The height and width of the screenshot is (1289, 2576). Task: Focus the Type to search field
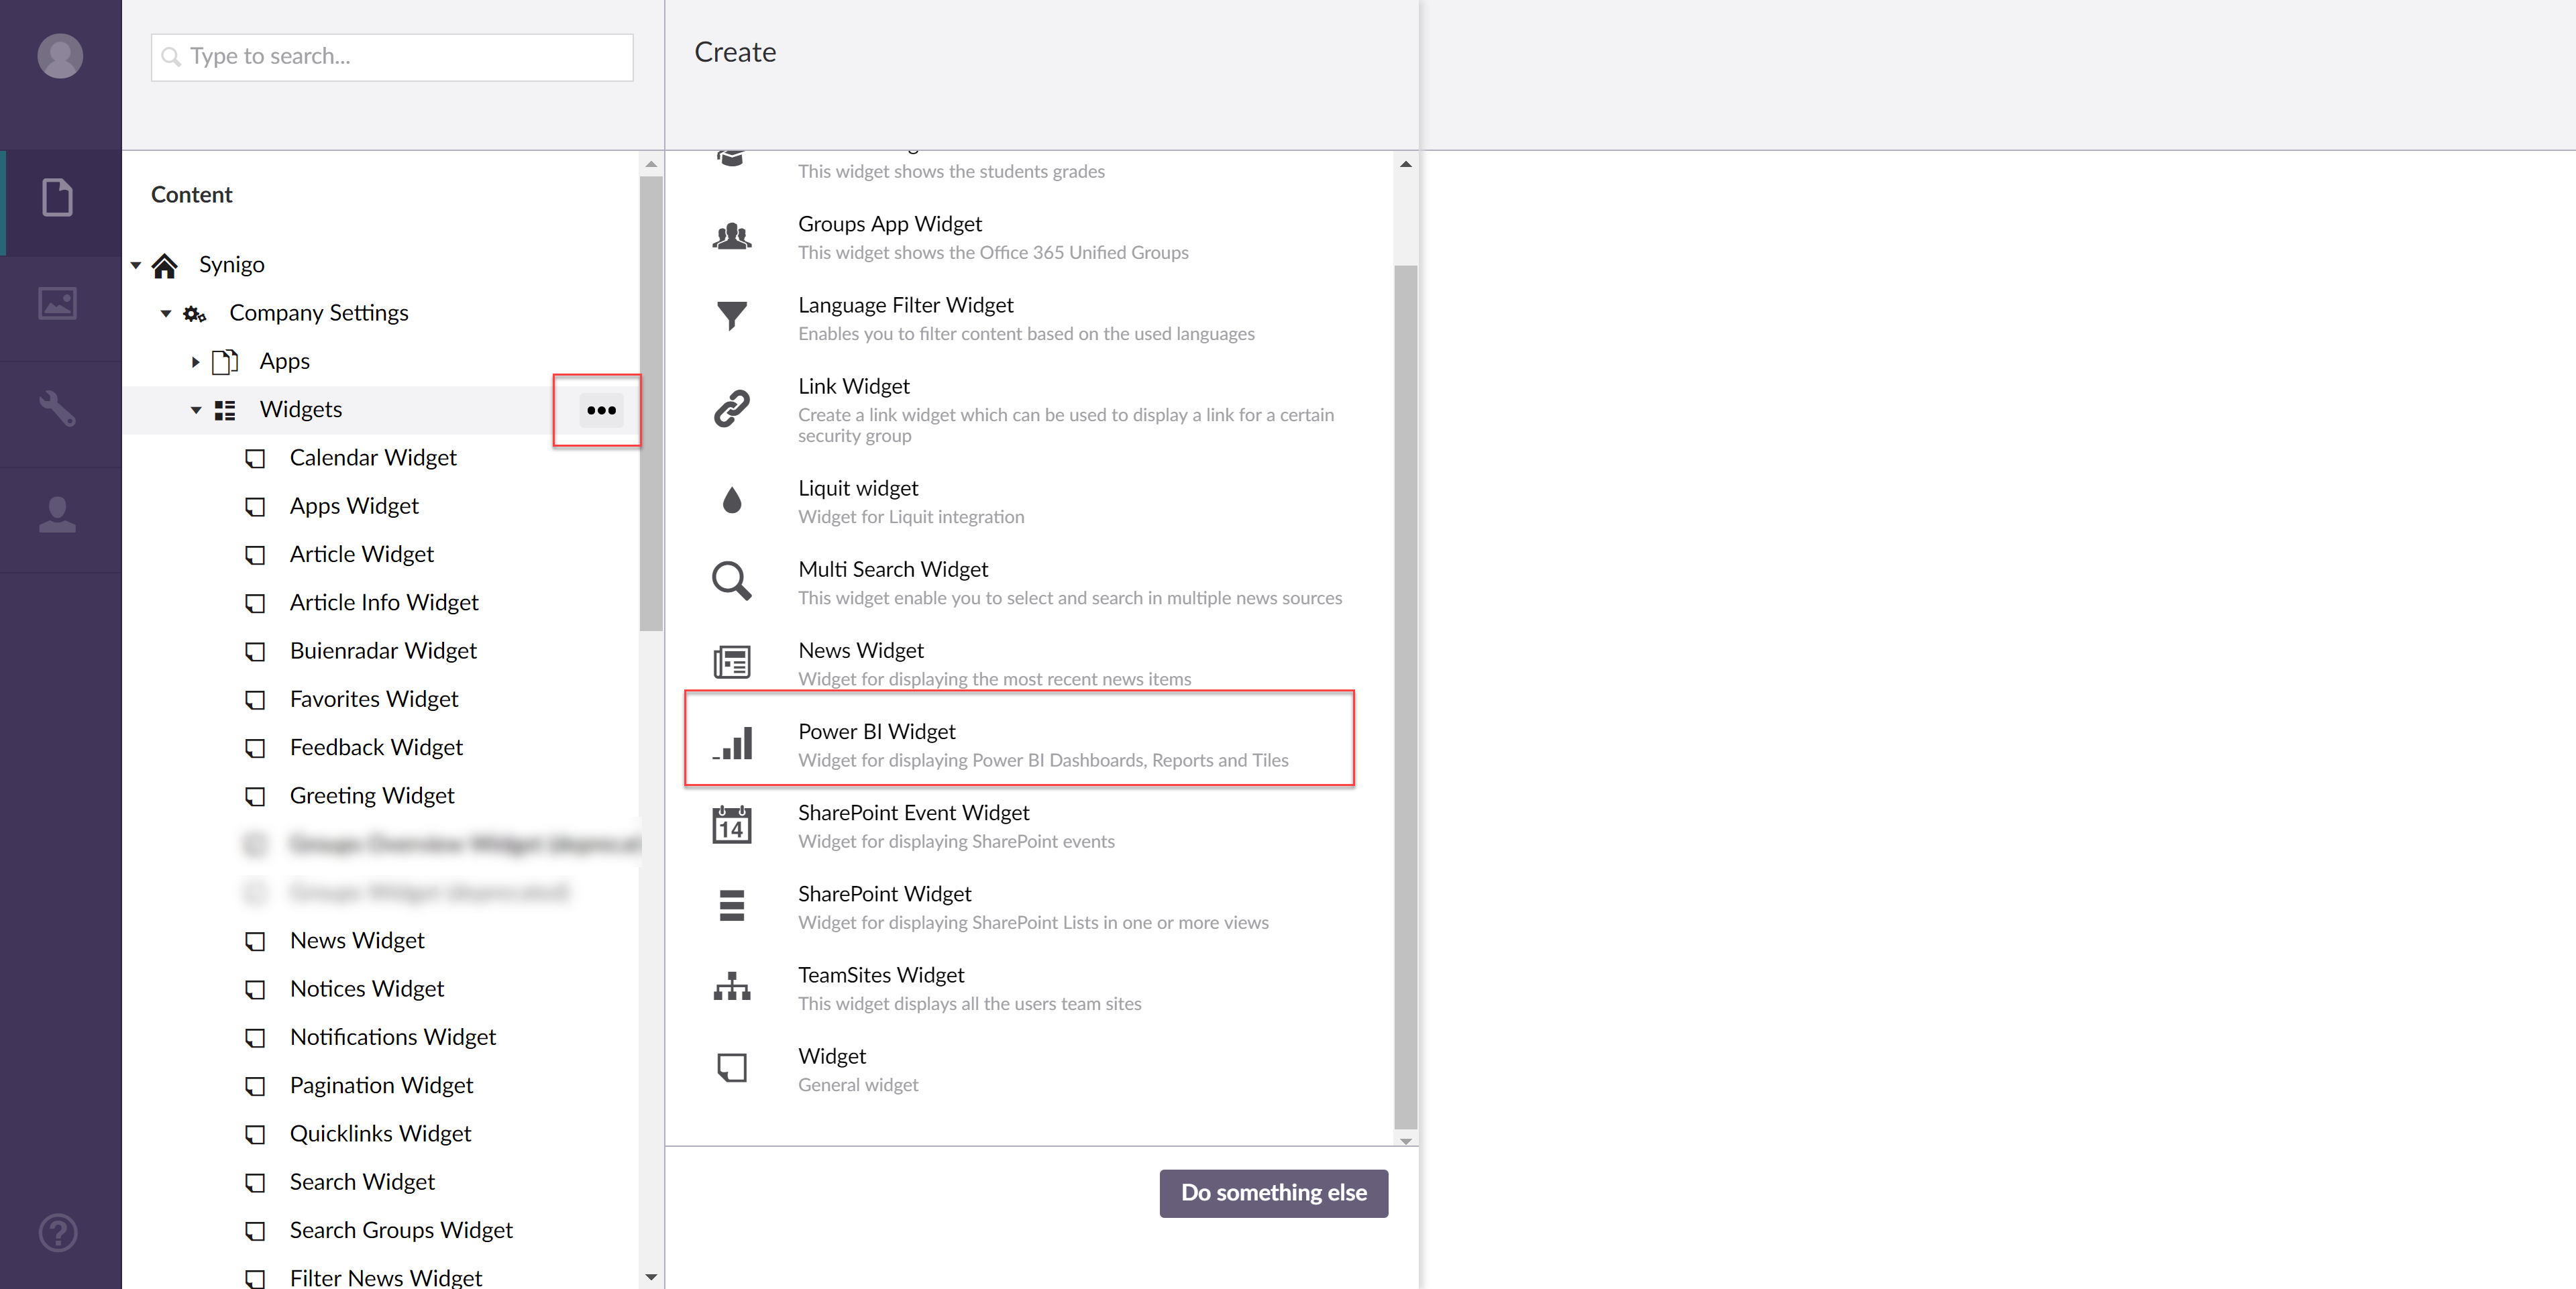coord(392,57)
